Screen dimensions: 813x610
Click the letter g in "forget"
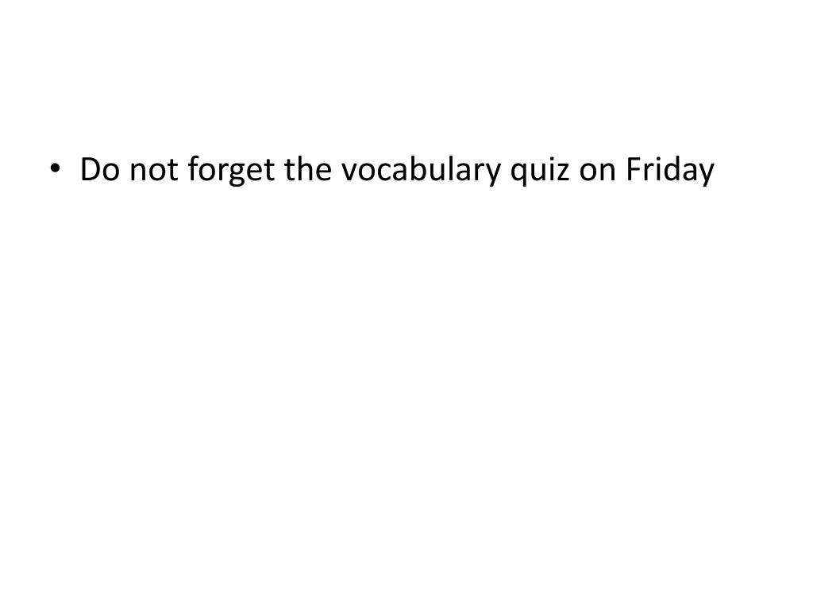pyautogui.click(x=237, y=175)
